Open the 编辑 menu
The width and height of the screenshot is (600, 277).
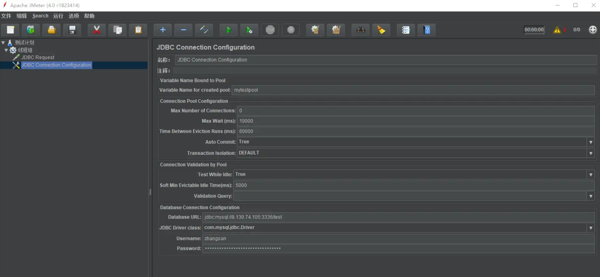coord(22,16)
